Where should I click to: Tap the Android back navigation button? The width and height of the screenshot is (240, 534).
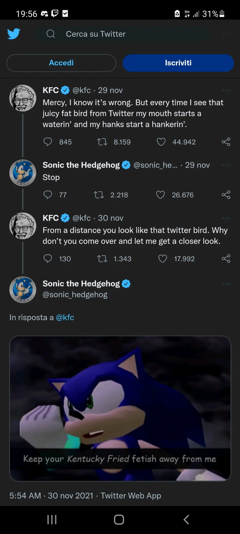186,520
